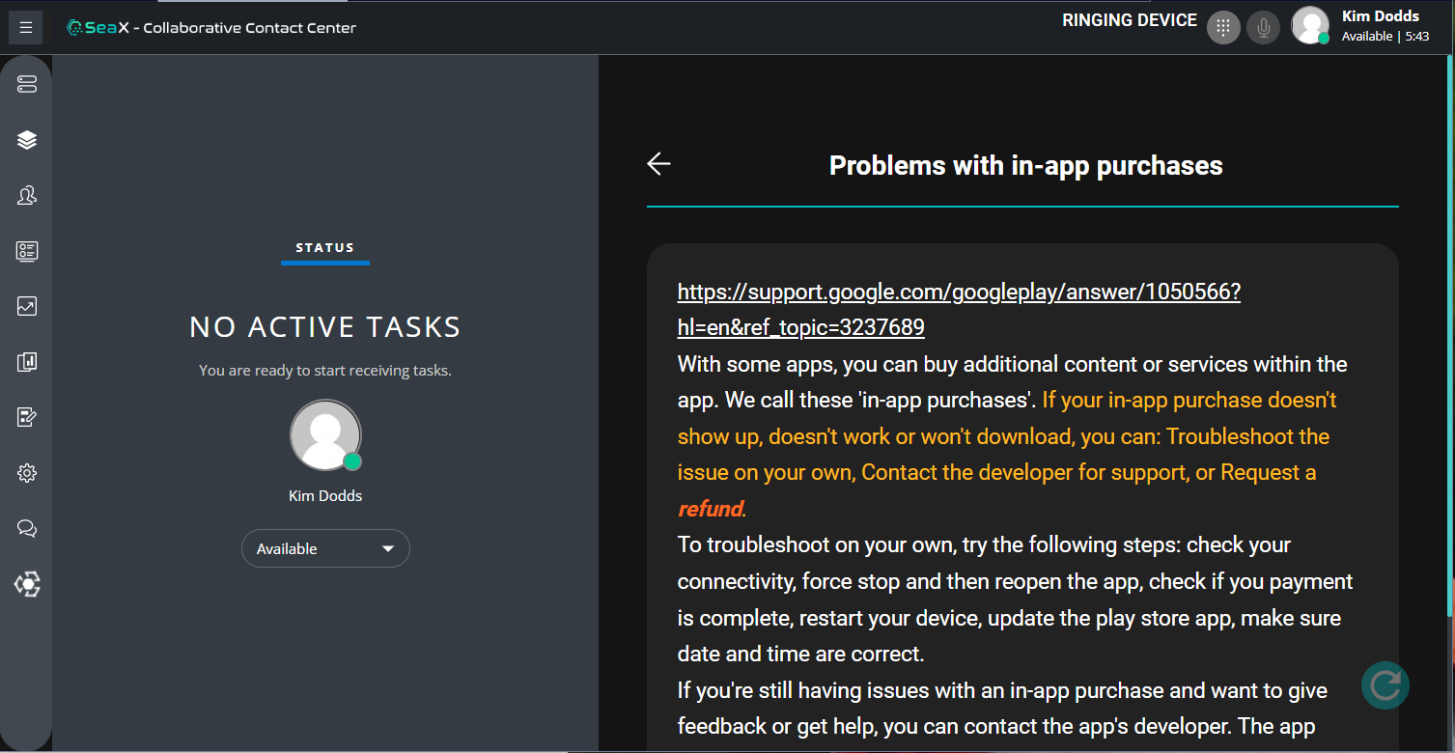Open the contact card list icon in sidebar
The image size is (1455, 753).
pos(27,251)
